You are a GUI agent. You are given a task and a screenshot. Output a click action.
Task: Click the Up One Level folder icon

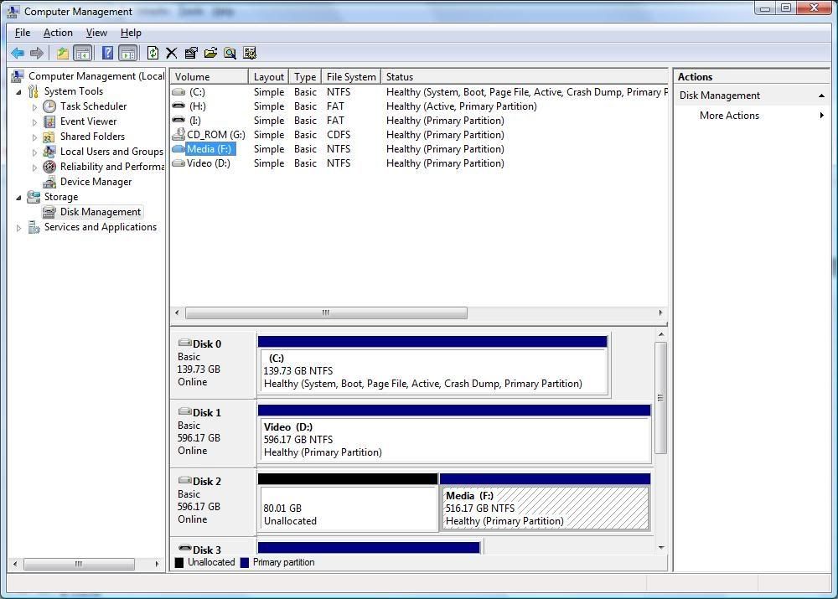click(x=62, y=54)
